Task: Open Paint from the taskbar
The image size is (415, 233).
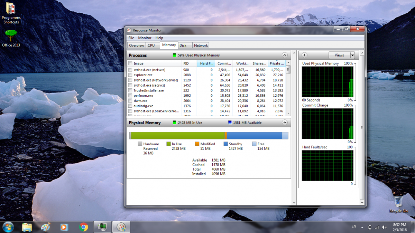Action: click(x=45, y=227)
